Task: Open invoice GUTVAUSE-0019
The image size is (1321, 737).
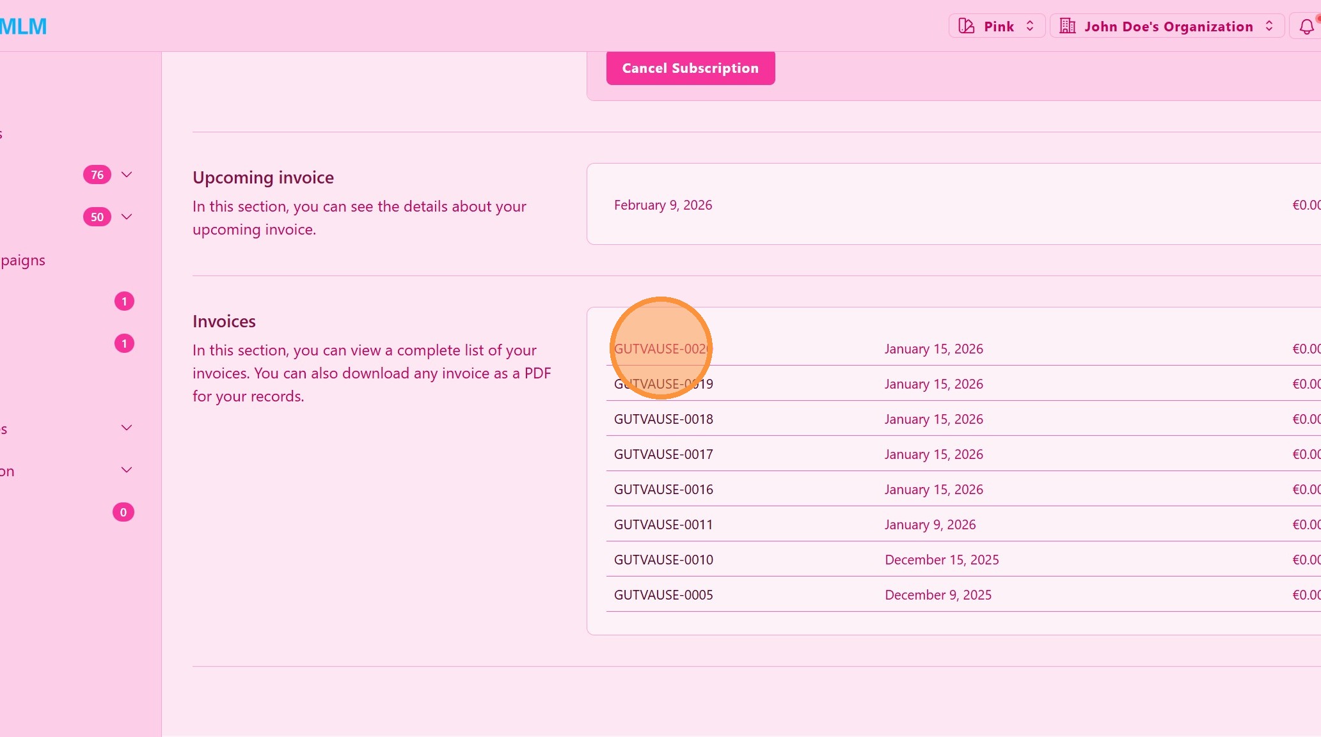Action: click(x=663, y=384)
